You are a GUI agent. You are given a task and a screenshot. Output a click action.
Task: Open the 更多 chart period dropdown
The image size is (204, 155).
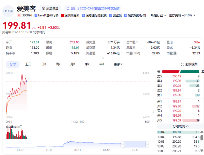[118, 64]
